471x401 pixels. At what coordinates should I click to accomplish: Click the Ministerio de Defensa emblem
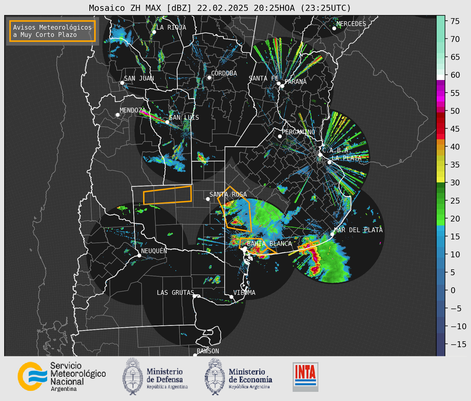click(132, 376)
